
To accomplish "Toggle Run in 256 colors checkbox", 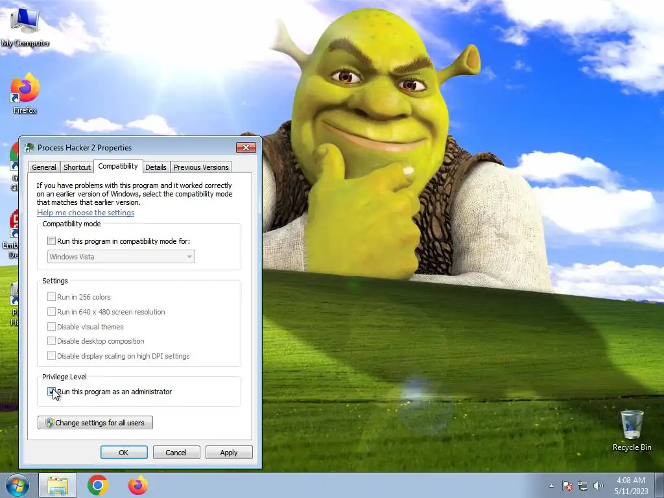I will tap(51, 297).
